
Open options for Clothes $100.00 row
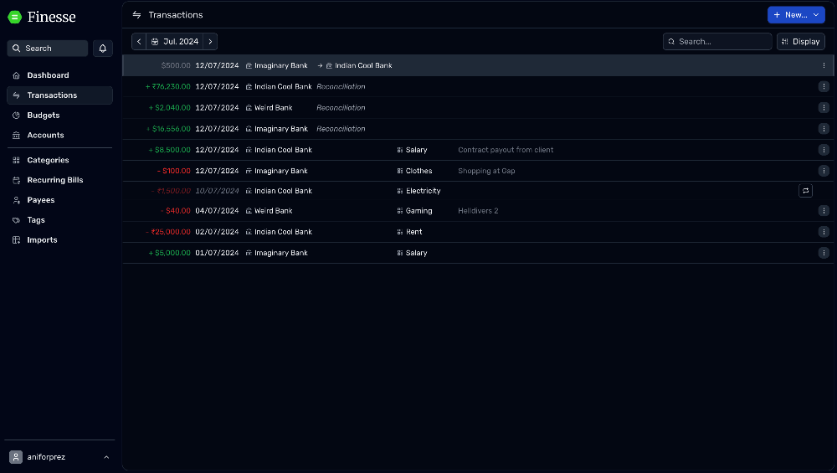(824, 171)
